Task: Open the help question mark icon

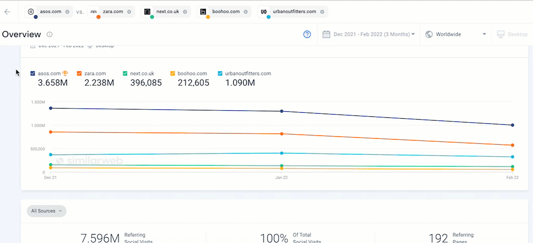Action: [307, 34]
